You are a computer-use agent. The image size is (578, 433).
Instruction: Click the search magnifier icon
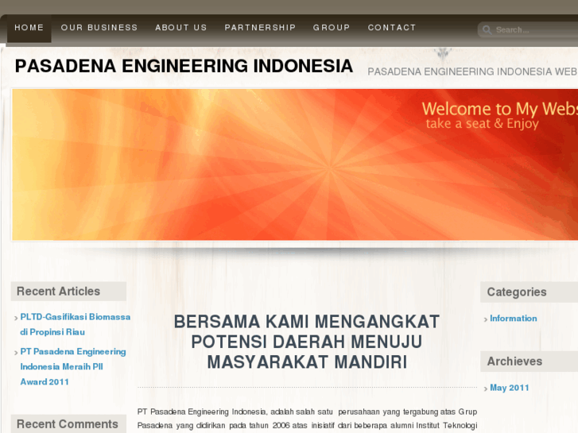[487, 30]
